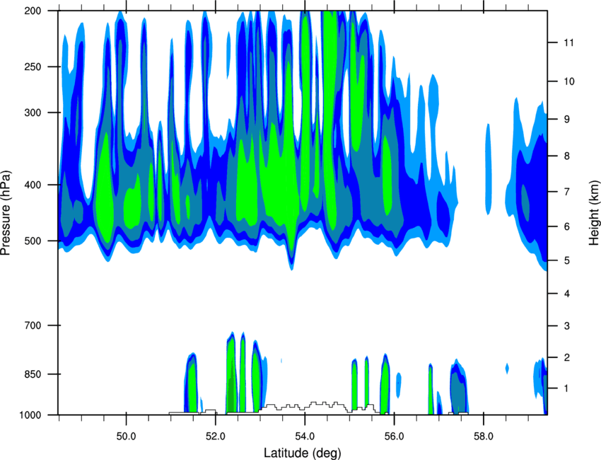Click the 'Latitude (deg)' axis title

click(302, 453)
